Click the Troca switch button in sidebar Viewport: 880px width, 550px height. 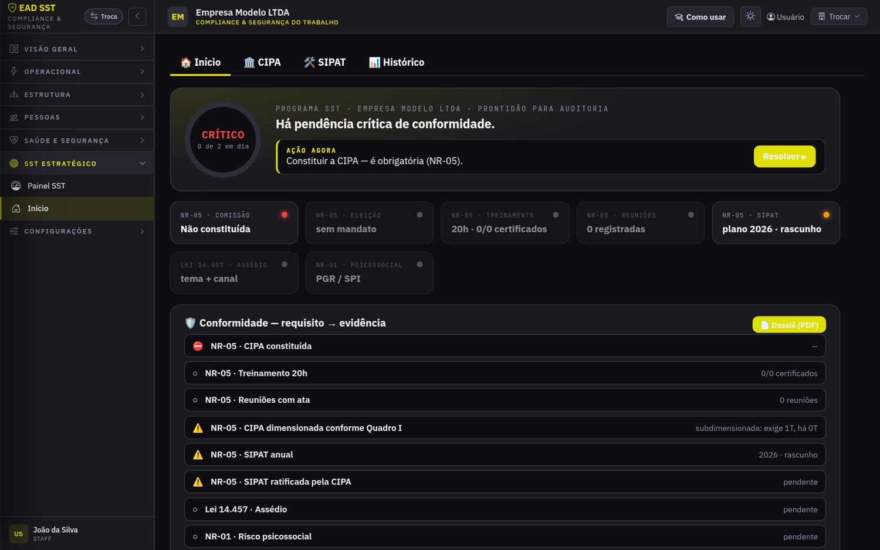(x=104, y=16)
